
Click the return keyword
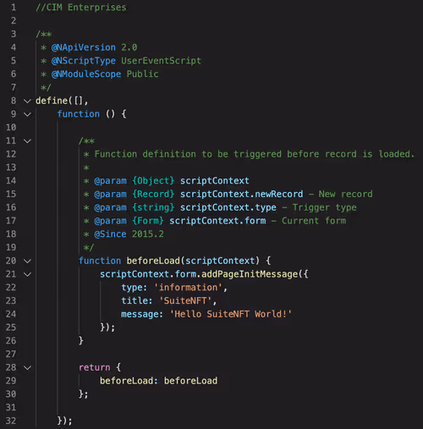[95, 367]
